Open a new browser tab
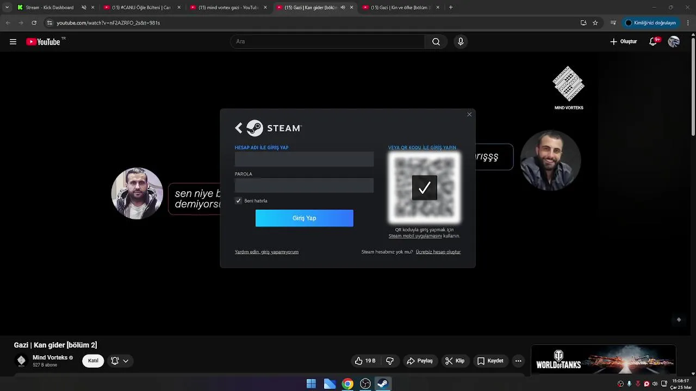The image size is (696, 391). pyautogui.click(x=451, y=8)
